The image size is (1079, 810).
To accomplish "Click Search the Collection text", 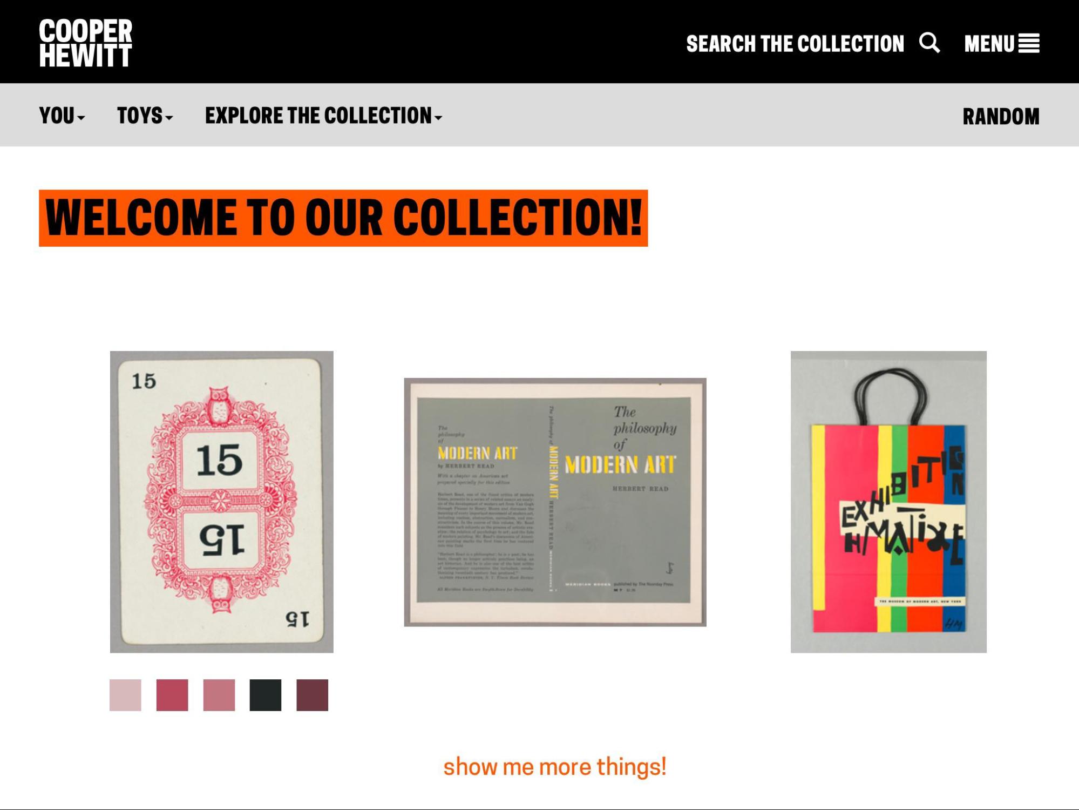I will click(795, 44).
